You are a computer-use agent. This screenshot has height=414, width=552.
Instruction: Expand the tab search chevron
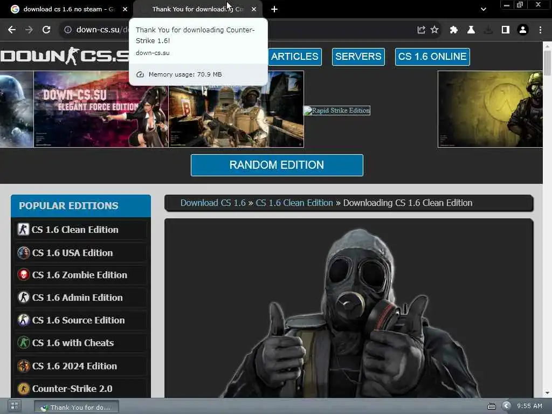coord(484,9)
